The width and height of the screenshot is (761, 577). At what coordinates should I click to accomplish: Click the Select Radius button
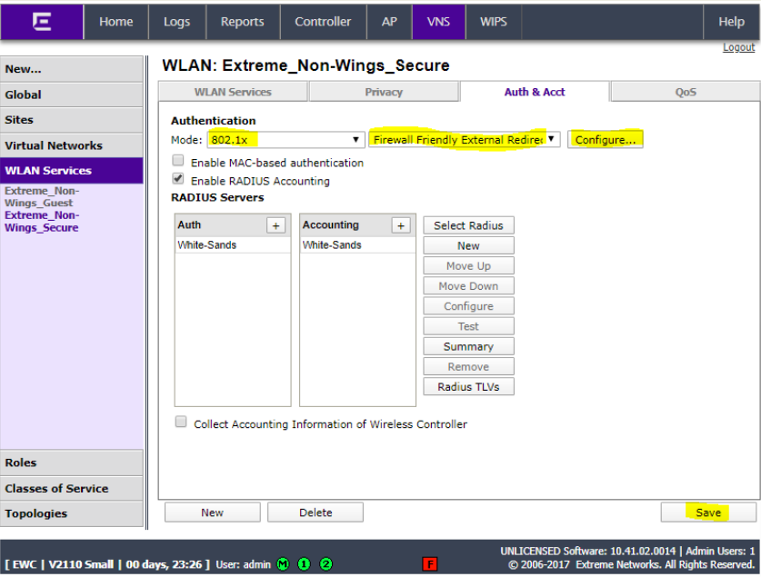(468, 225)
